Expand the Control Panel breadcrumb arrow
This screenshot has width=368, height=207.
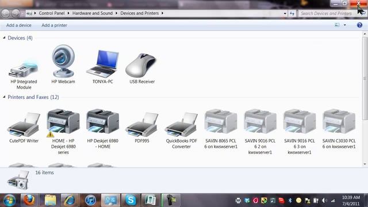(68, 13)
